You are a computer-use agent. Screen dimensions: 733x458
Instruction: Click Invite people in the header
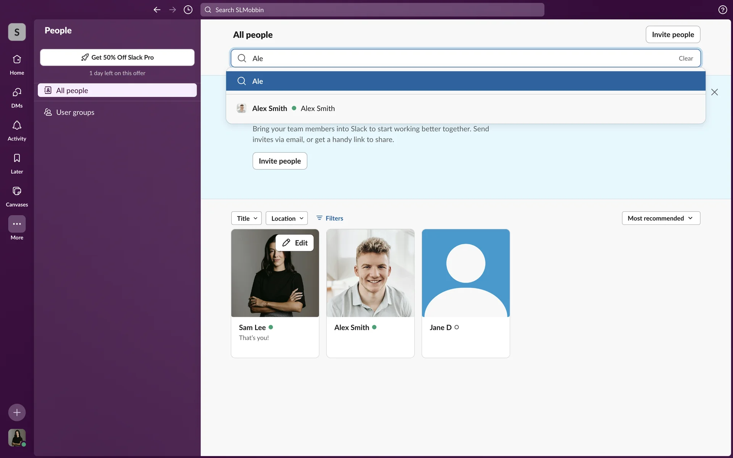click(673, 35)
